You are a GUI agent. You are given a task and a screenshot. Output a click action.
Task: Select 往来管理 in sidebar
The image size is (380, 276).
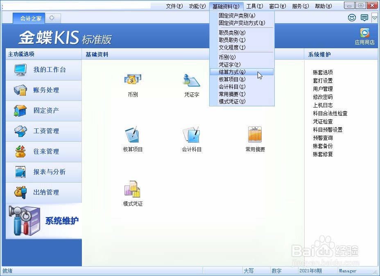pyautogui.click(x=44, y=151)
